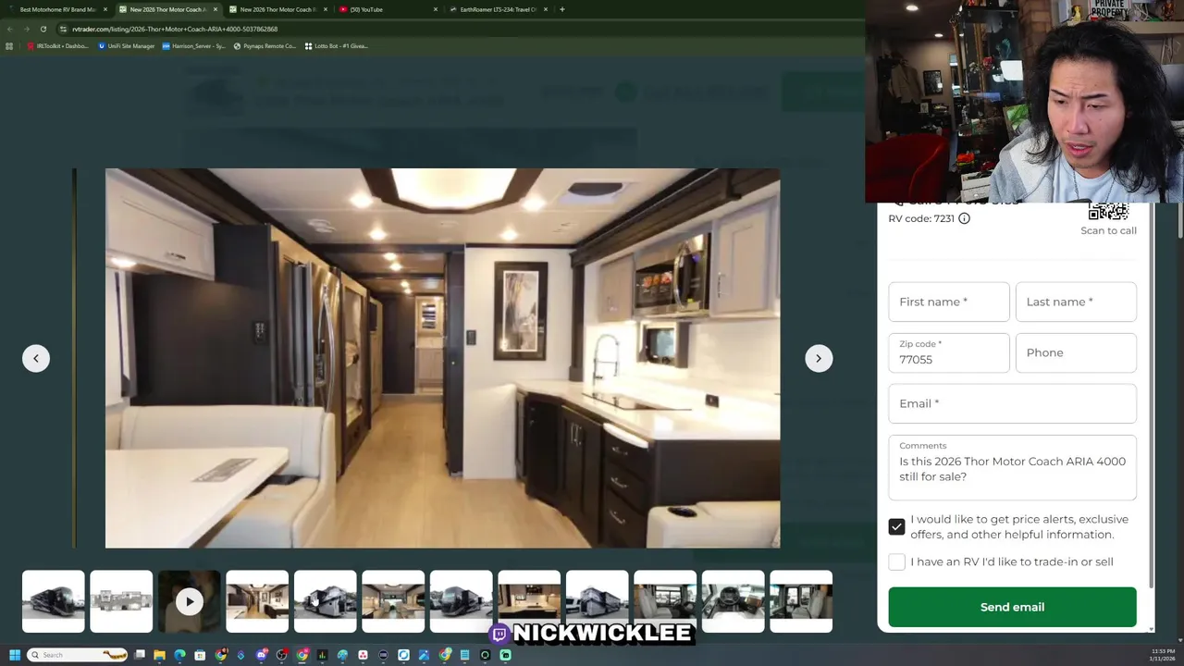Uncheck the price alerts and offers checkbox
The image size is (1184, 666).
(896, 526)
